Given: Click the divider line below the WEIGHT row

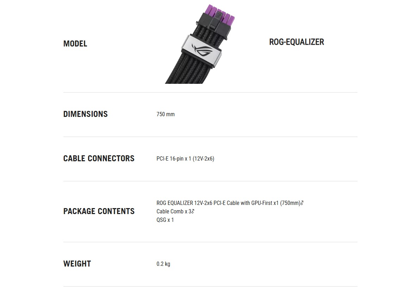Looking at the screenshot, I should point(210,287).
